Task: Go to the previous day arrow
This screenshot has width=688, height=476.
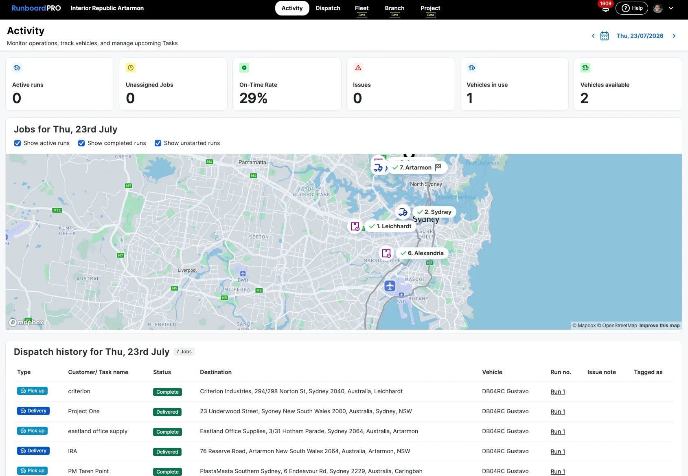Action: 593,36
